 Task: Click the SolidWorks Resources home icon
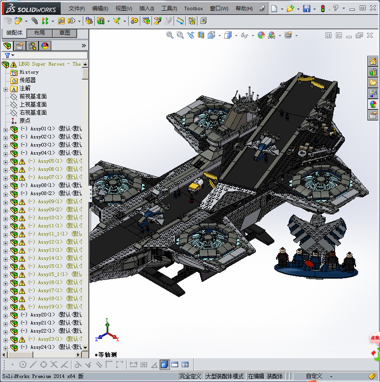373,62
